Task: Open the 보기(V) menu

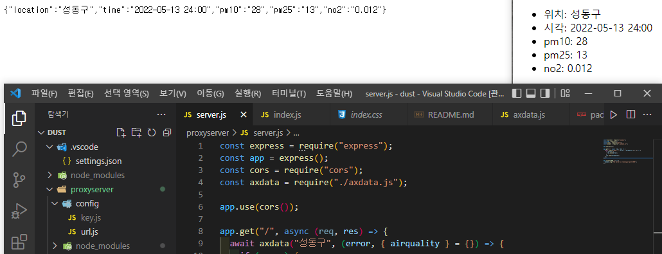Action: tap(173, 93)
